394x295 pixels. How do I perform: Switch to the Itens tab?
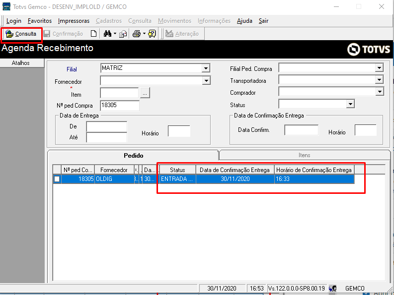tap(304, 155)
